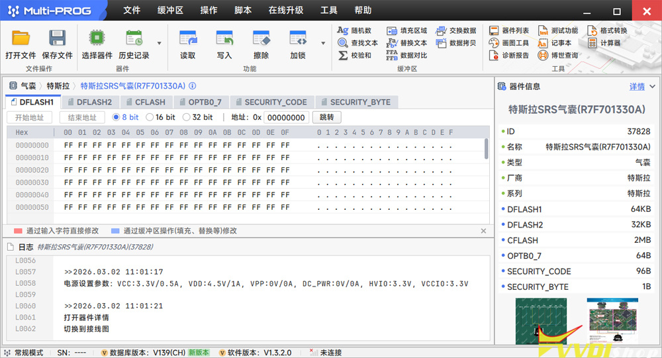Image resolution: width=662 pixels, height=358 pixels.
Task: Open the 缓冲区 menu
Action: point(170,11)
